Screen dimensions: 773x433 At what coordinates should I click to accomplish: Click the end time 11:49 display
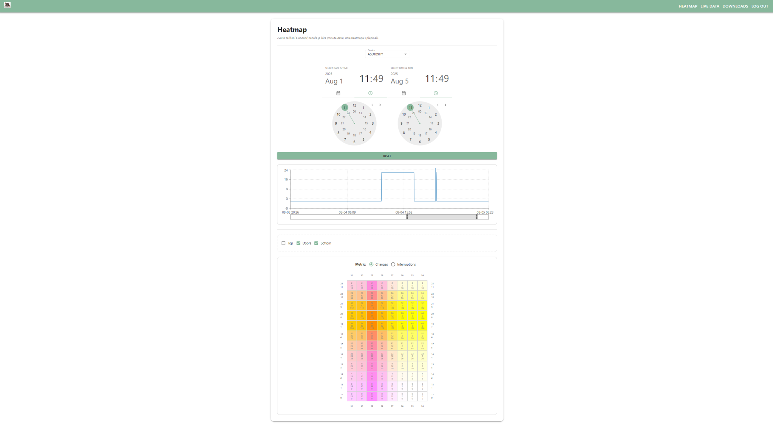[x=437, y=79]
